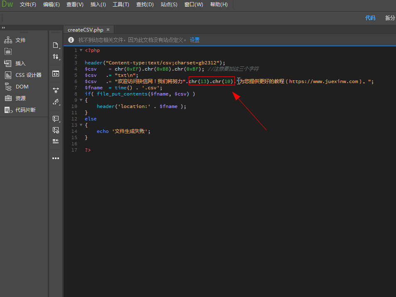This screenshot has height=297, width=396.
Task: Expand the panel dock with double-arrow
Action: click(x=3, y=27)
